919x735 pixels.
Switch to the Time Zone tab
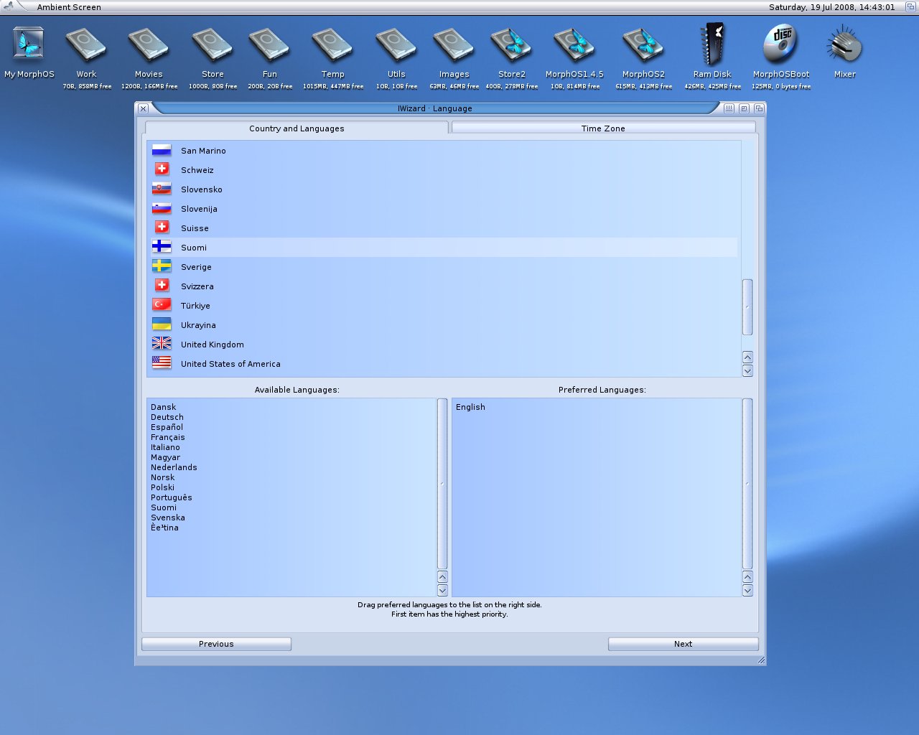pyautogui.click(x=603, y=128)
